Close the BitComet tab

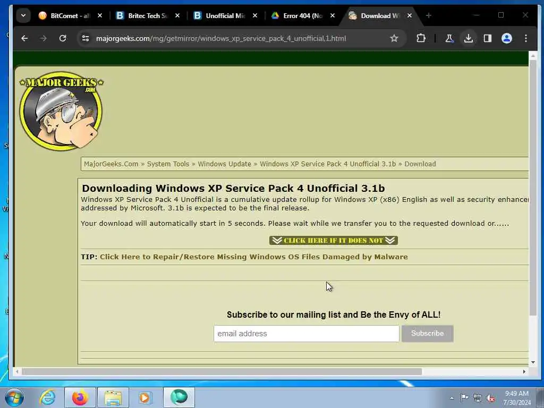pos(100,15)
